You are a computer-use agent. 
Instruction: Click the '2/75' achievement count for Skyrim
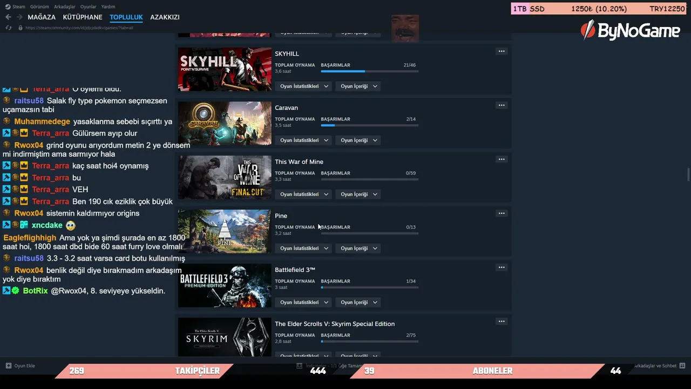click(411, 336)
